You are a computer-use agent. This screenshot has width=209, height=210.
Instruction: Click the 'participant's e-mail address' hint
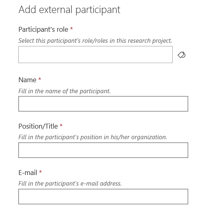coord(70,184)
